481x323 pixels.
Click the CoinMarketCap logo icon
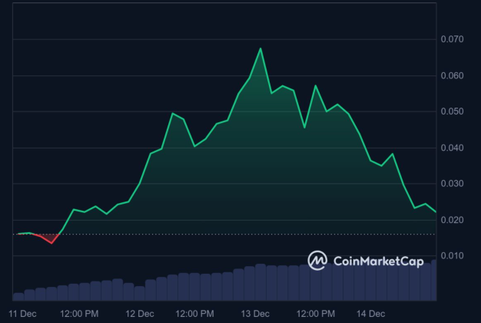pyautogui.click(x=317, y=261)
